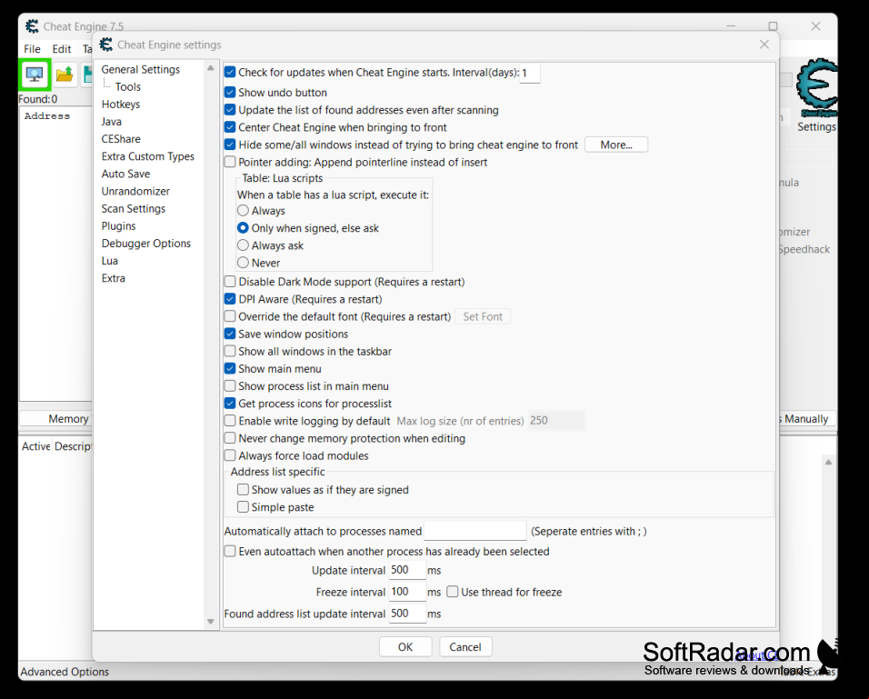The width and height of the screenshot is (869, 699).
Task: Click settings tree scrollbar up arrow
Action: (x=211, y=67)
